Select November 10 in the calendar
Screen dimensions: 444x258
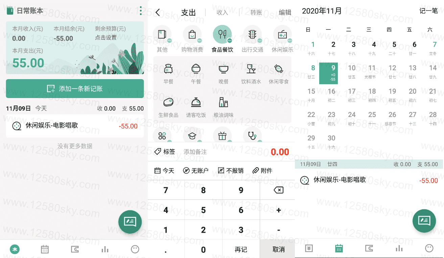point(352,72)
